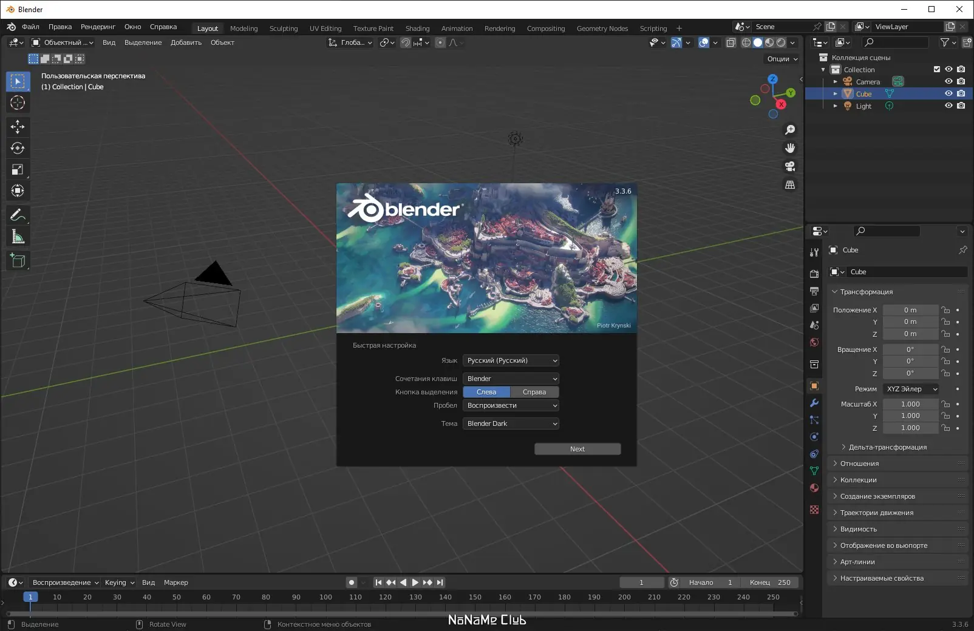Open the Рендеринг menu
This screenshot has width=974, height=631.
pos(98,27)
